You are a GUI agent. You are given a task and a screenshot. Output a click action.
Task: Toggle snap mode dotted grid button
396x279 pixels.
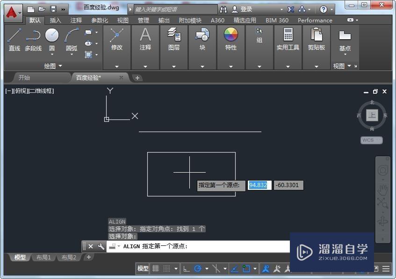(x=167, y=269)
